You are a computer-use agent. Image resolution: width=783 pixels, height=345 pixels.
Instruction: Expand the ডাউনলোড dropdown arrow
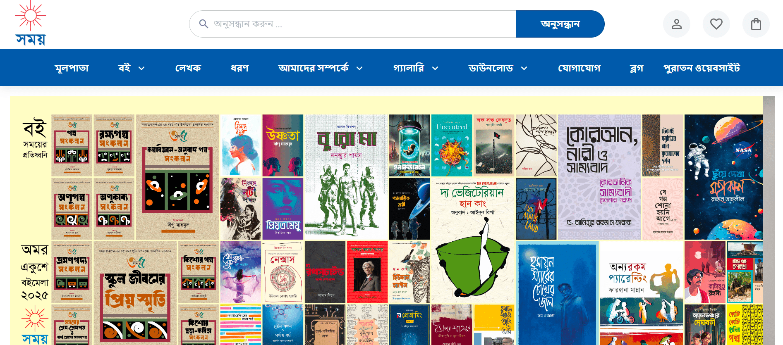point(524,68)
